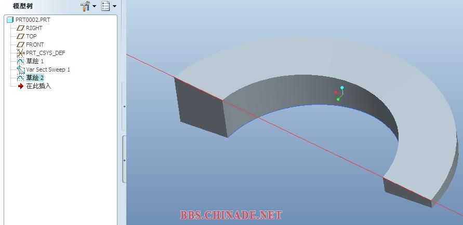Click the 模型树 panel title
The height and width of the screenshot is (225, 463).
(x=23, y=6)
